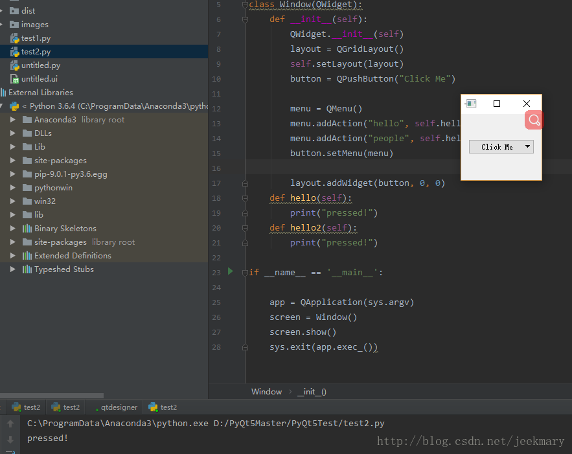Click the Binary Skeletons library icon

point(27,229)
